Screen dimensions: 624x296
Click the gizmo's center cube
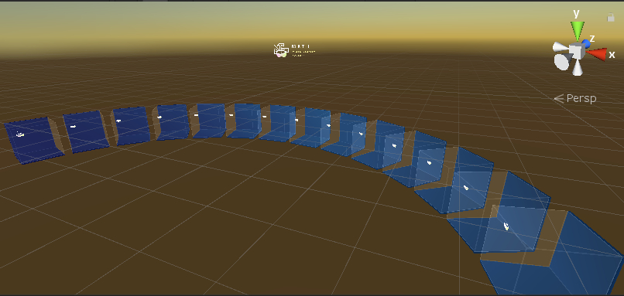point(576,52)
